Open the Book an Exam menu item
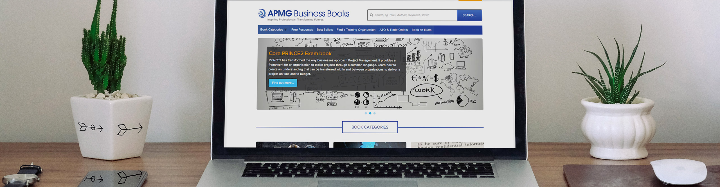Viewport: 720px width, 187px height. point(421,30)
